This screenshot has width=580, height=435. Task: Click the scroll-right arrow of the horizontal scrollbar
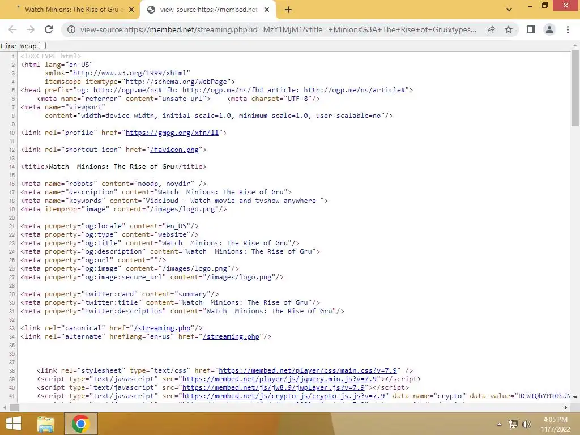click(x=566, y=408)
